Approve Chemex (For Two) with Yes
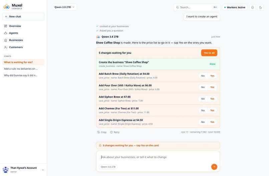 [x=212, y=110]
